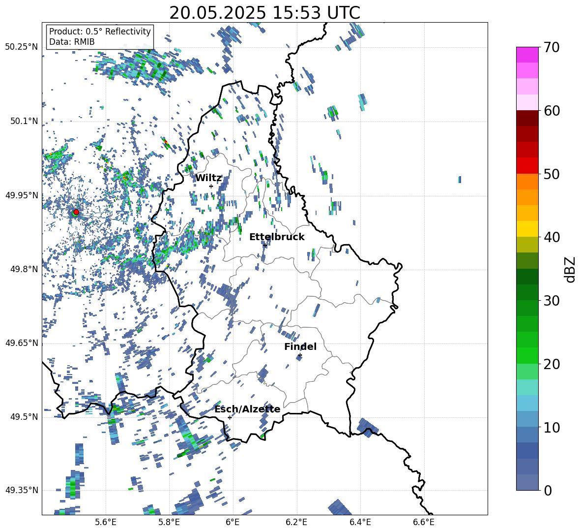This screenshot has width=582, height=532.
Task: Click the 6.2°E longitude label
Action: click(x=296, y=522)
